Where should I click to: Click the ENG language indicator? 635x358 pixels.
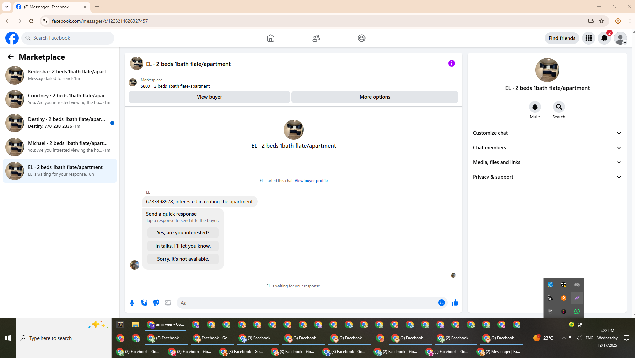tap(589, 338)
